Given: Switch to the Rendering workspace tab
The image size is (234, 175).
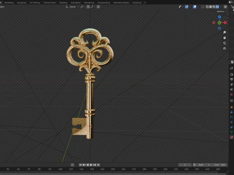Looking at the screenshot, I should (x=89, y=2).
